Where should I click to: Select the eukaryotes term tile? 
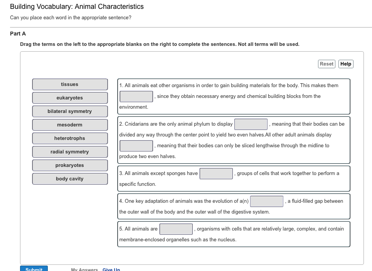(70, 98)
